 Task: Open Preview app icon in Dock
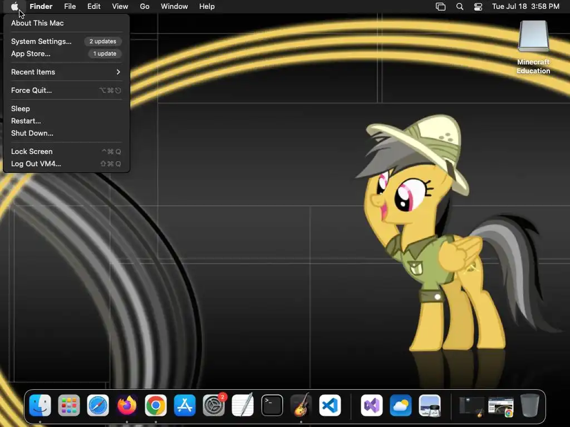430,405
